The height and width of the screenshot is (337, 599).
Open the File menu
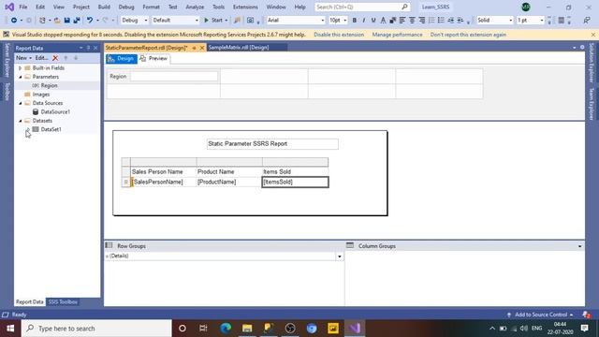coord(22,7)
